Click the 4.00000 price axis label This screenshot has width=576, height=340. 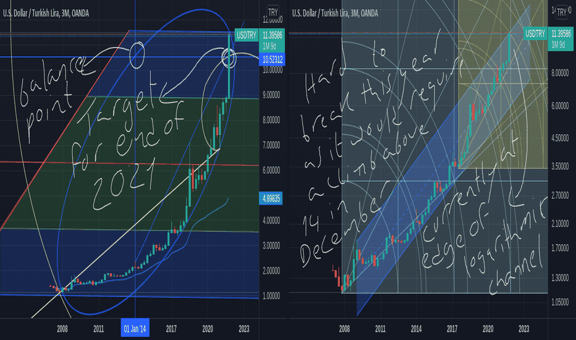[271, 221]
